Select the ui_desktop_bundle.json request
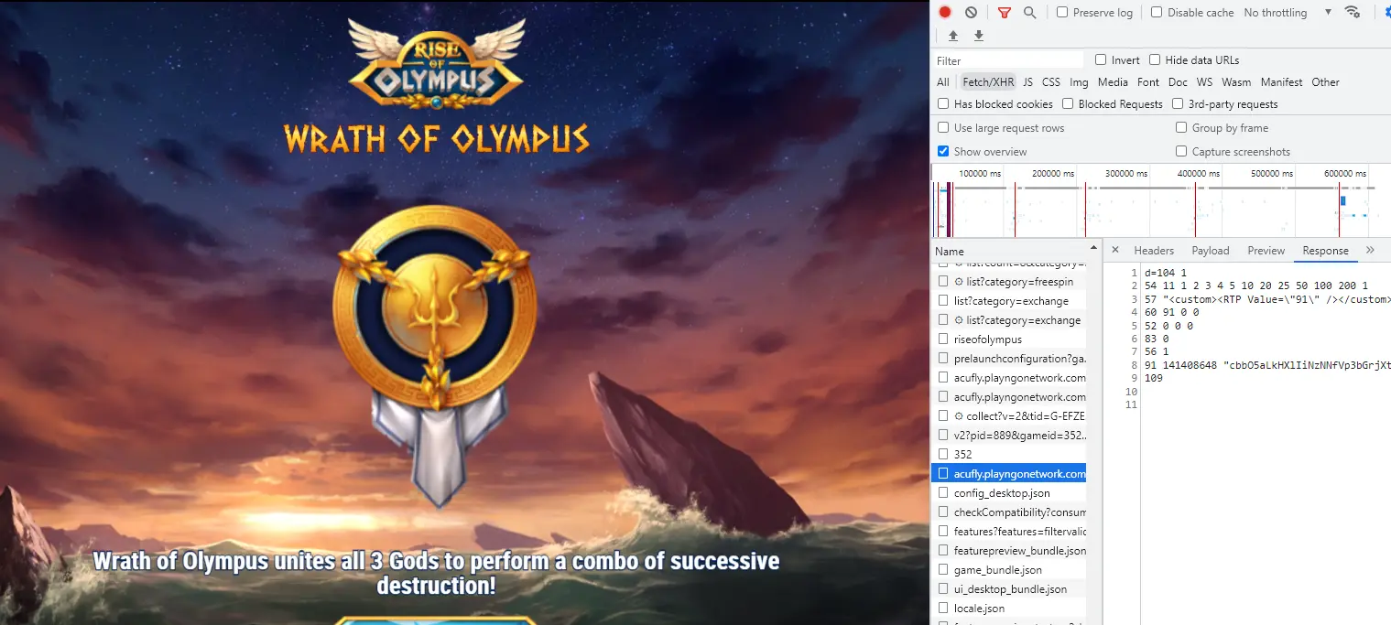 point(1009,589)
